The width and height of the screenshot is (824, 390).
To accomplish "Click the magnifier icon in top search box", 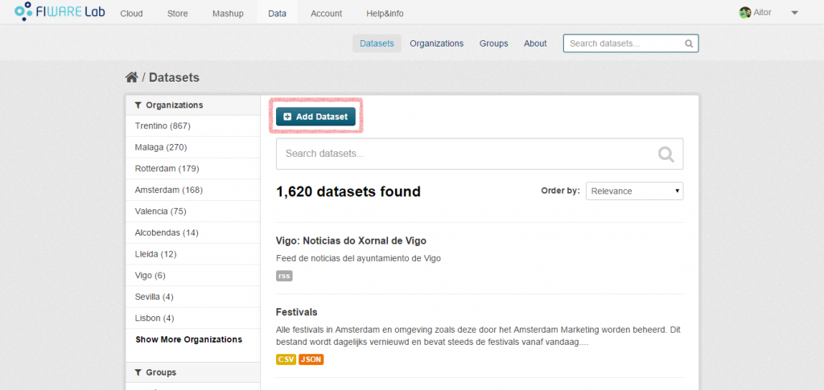I will click(x=689, y=43).
